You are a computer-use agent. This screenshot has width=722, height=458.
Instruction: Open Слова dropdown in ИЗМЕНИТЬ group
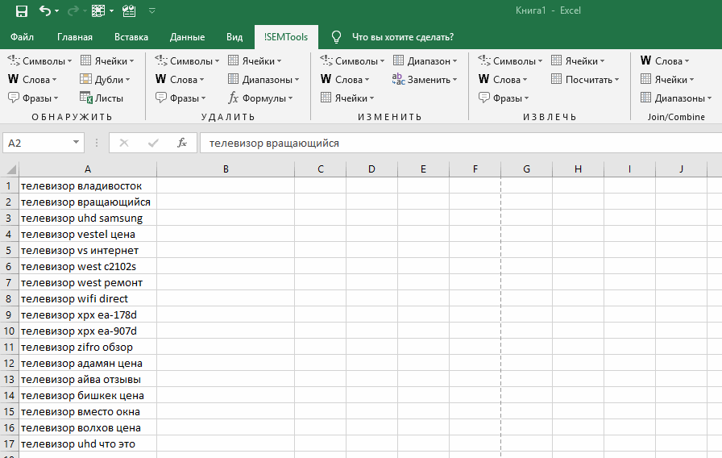pyautogui.click(x=346, y=79)
